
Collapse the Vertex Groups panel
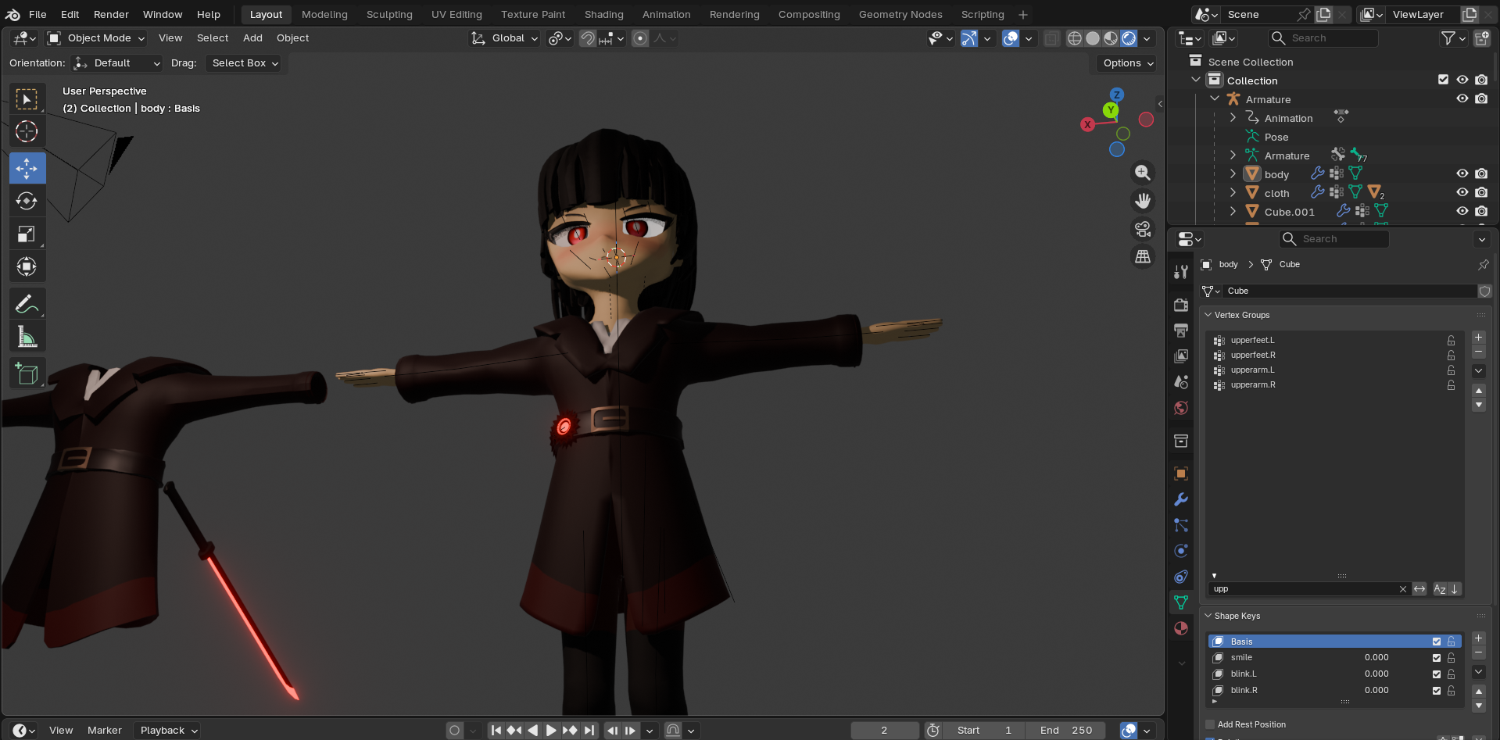1208,315
